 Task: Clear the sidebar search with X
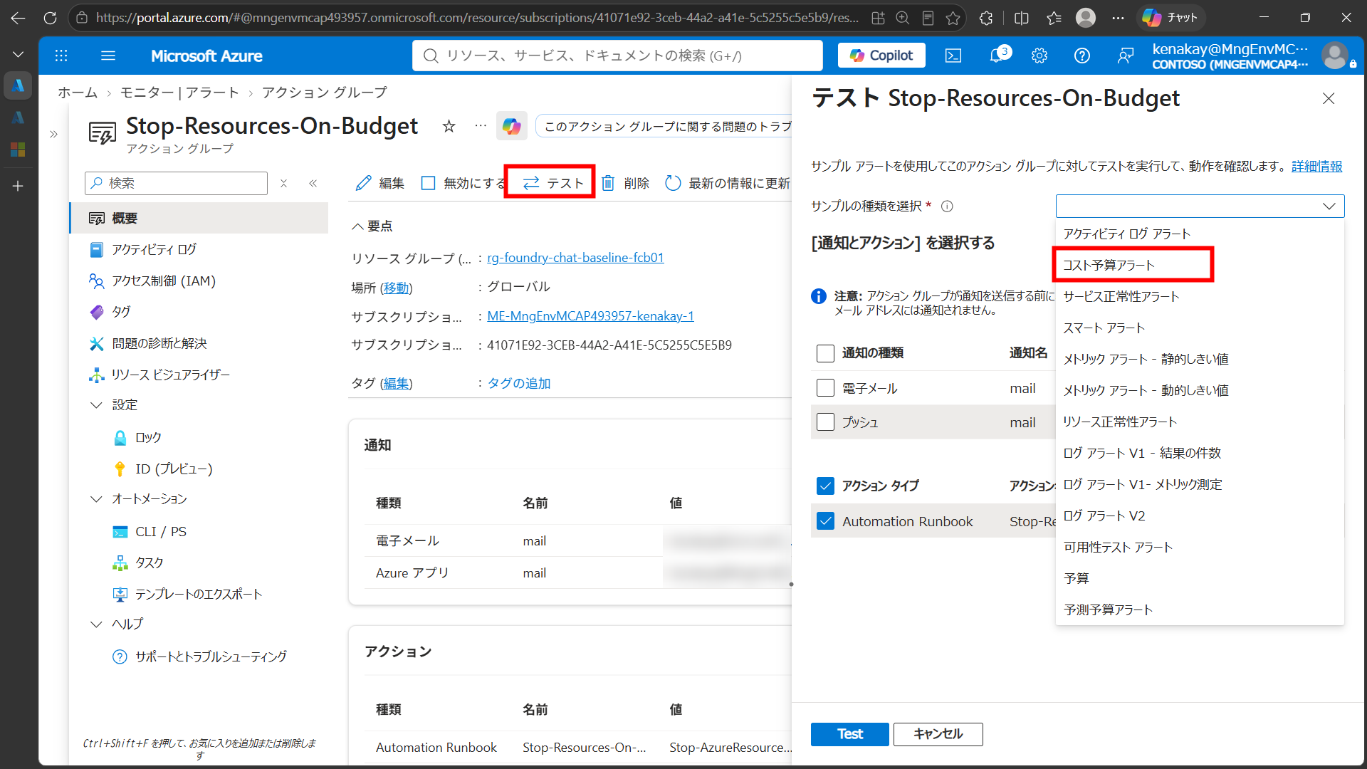tap(283, 183)
